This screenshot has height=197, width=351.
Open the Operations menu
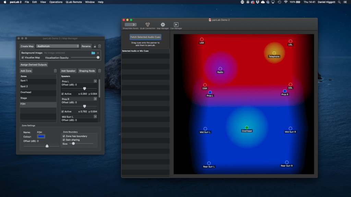56,2
